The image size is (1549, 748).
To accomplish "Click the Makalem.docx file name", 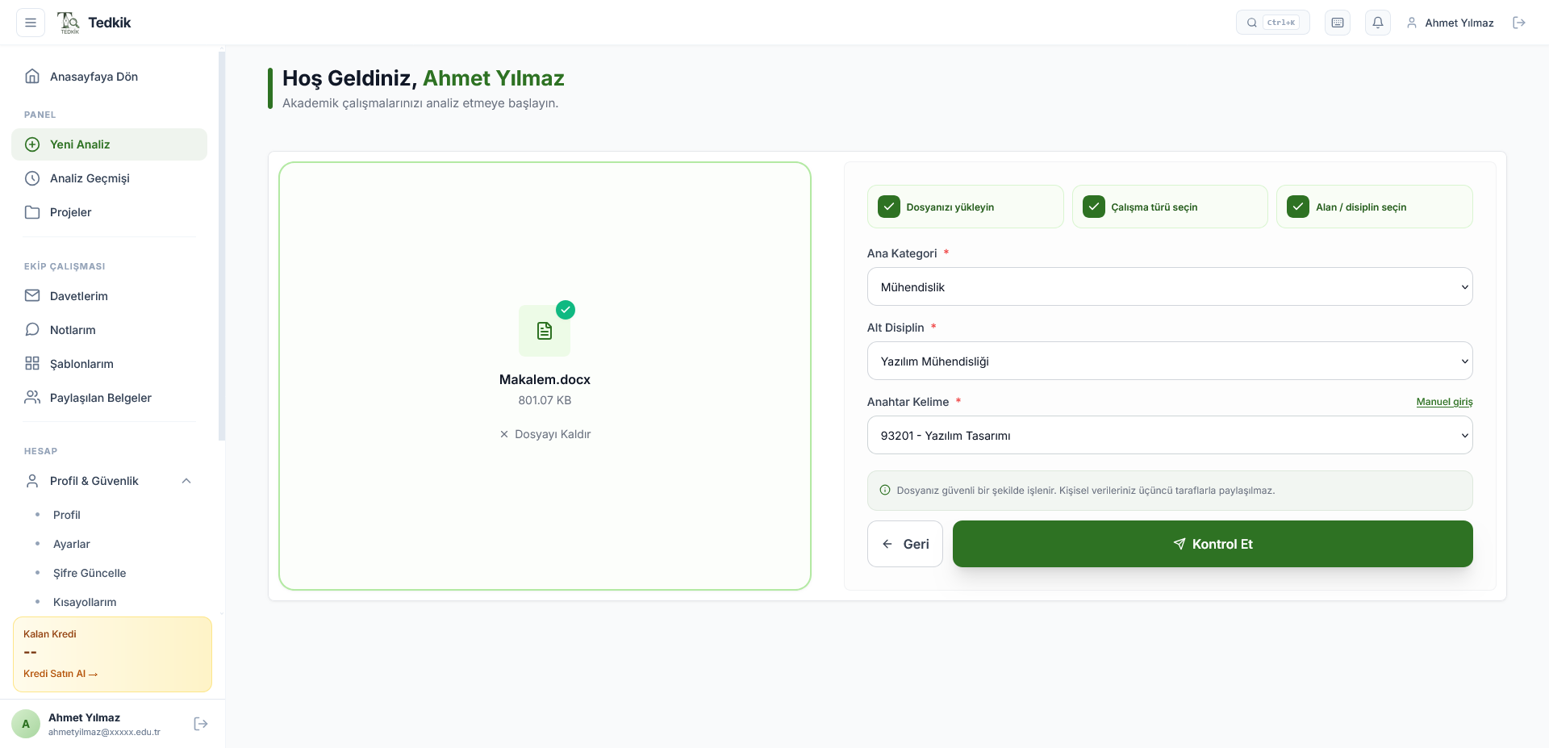I will (545, 379).
